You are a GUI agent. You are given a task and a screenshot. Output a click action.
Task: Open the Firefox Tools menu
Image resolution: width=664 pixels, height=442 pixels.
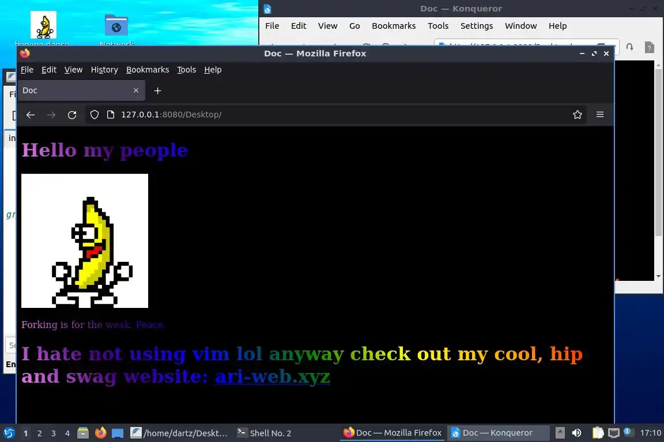click(186, 70)
